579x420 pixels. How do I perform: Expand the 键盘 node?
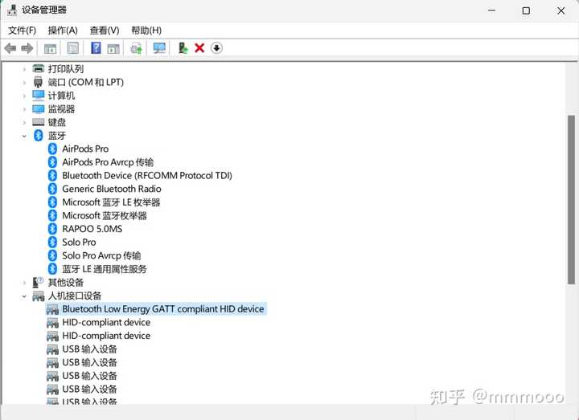24,122
